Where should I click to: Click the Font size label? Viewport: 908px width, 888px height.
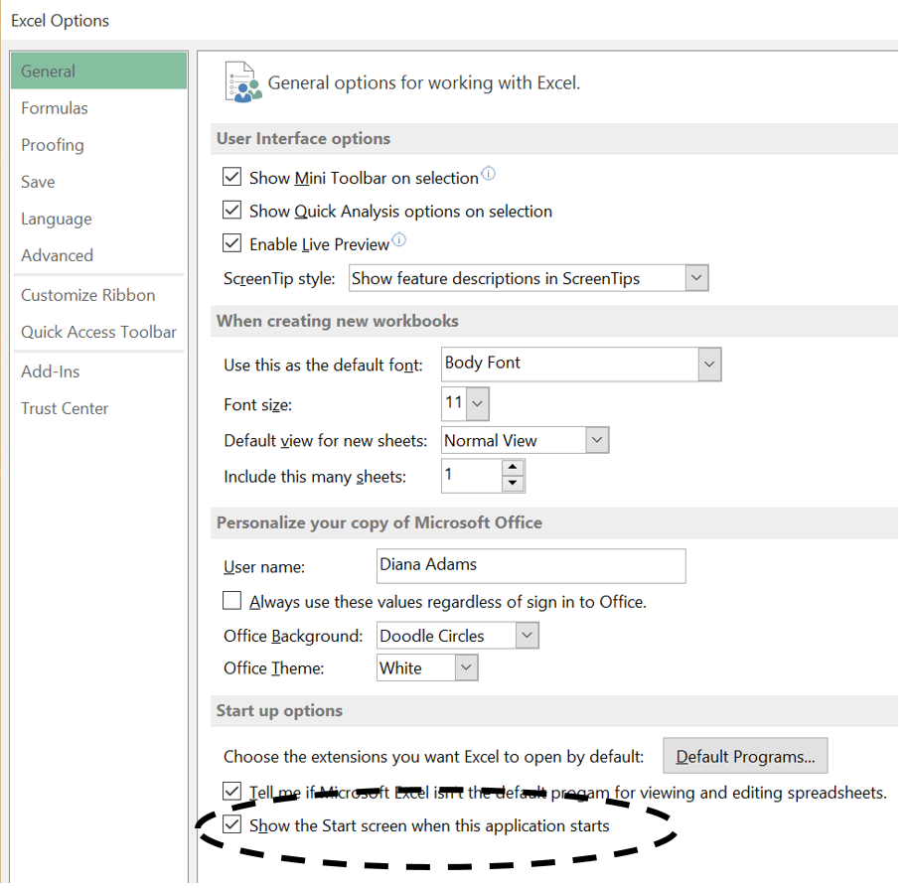257,404
